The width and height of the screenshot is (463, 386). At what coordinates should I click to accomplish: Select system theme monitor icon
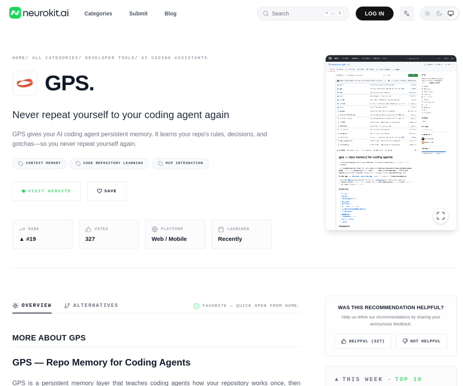pos(450,14)
